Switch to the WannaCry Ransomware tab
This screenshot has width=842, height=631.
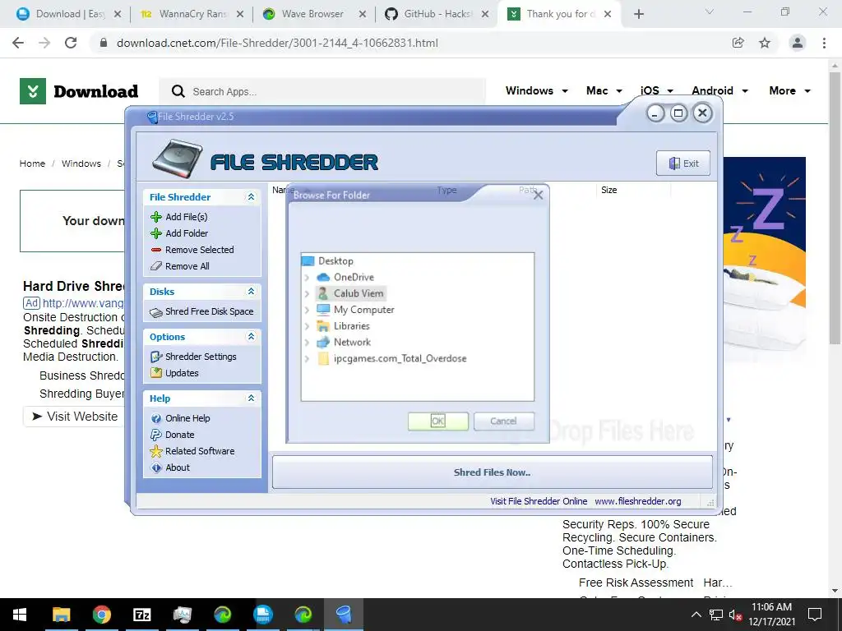[x=192, y=14]
